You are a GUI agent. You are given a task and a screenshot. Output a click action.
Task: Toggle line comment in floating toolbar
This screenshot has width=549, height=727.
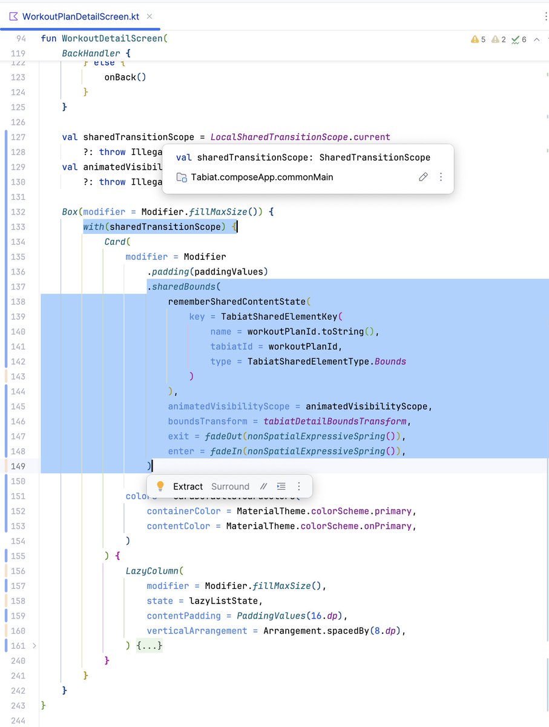click(263, 486)
